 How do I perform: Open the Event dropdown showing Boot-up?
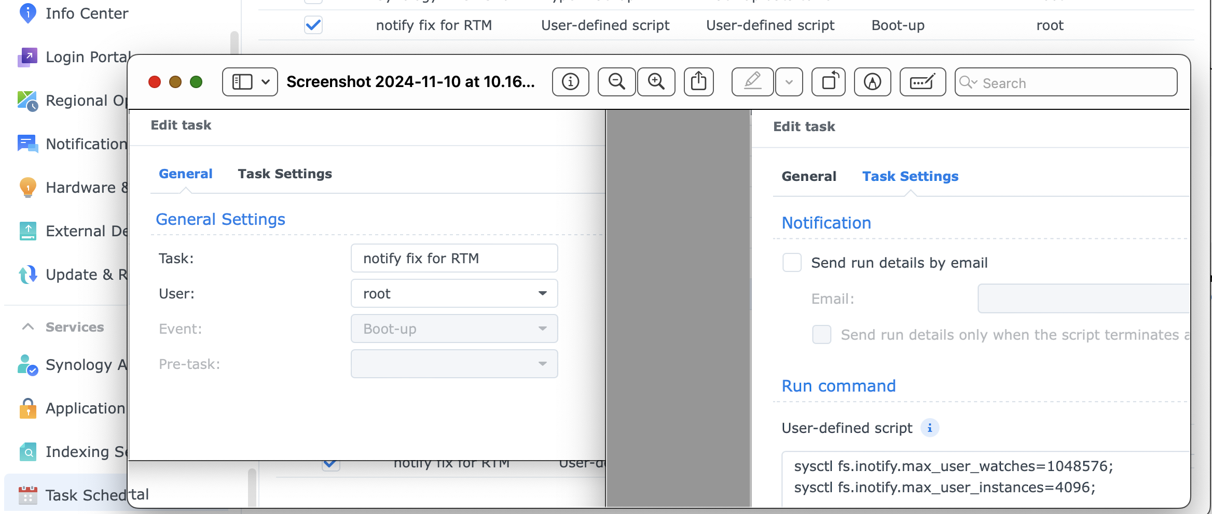(x=454, y=329)
